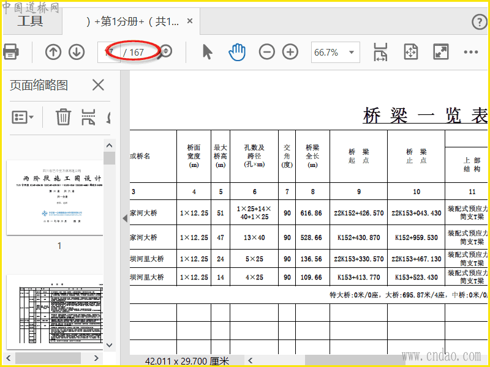
Task: Zoom in with the plus button
Action: click(x=290, y=52)
